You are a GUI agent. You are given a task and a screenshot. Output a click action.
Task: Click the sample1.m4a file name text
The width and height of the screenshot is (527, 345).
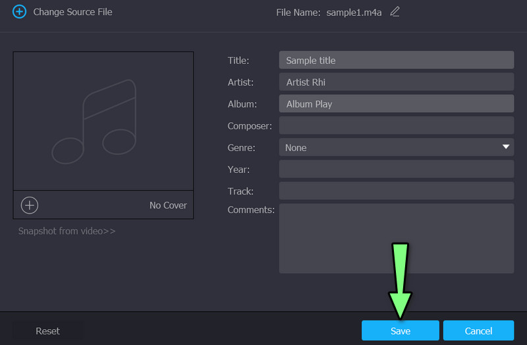point(354,12)
